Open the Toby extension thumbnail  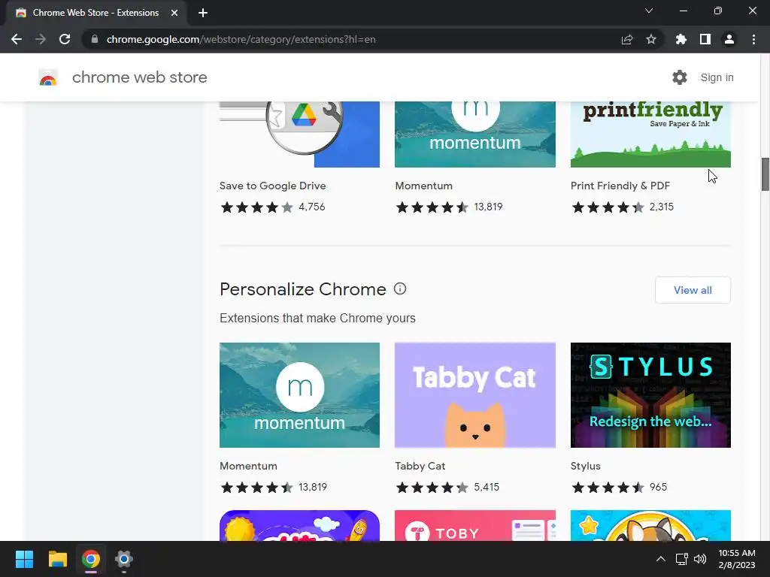click(475, 525)
